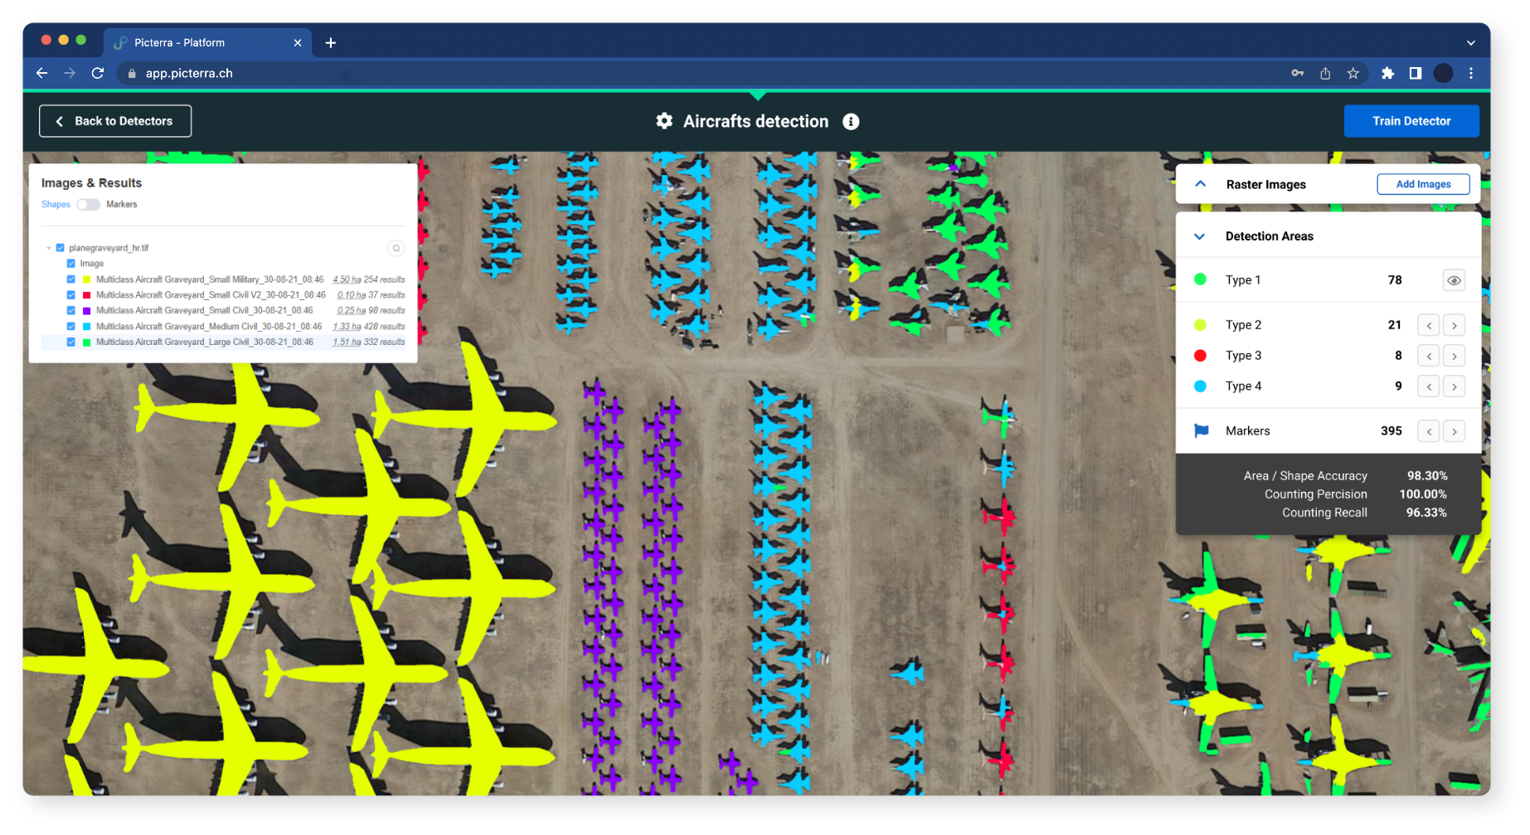The height and width of the screenshot is (835, 1530).
Task: Collapse the Detection Areas section
Action: (x=1199, y=236)
